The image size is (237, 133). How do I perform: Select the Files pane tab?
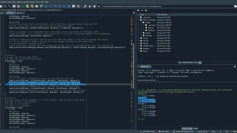[x=200, y=62]
